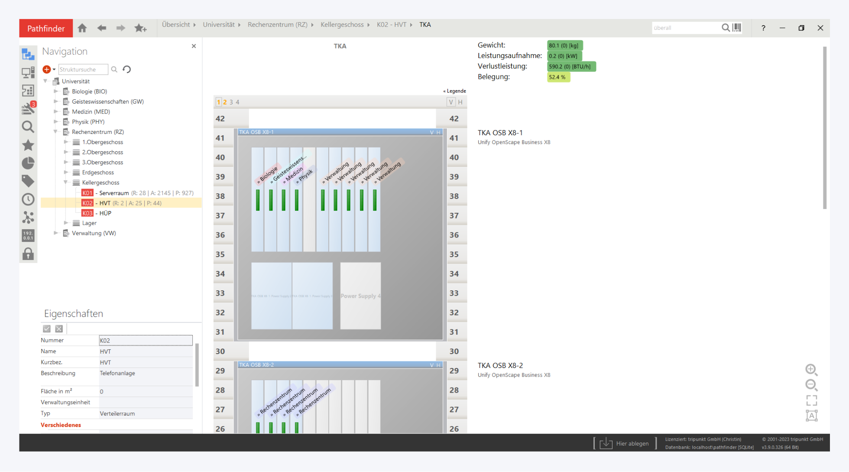
Task: Expand the Biologie (BIO) tree node
Action: point(56,91)
